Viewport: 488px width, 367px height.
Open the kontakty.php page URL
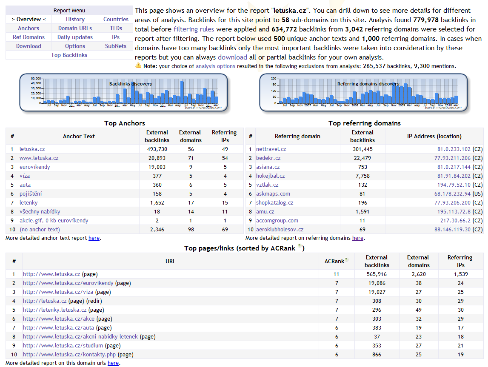point(69,355)
